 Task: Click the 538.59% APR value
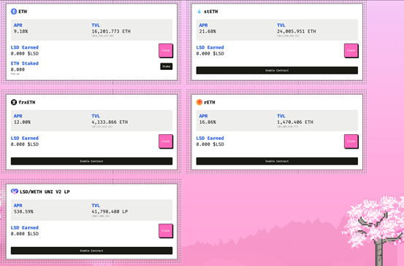pos(23,212)
